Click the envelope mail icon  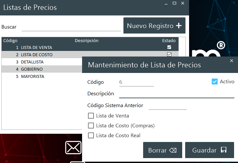pos(73,148)
